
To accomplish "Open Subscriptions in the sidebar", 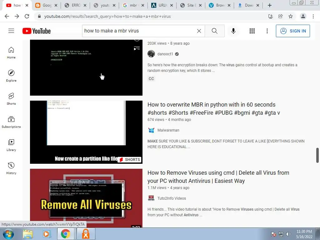I will 11,122.
